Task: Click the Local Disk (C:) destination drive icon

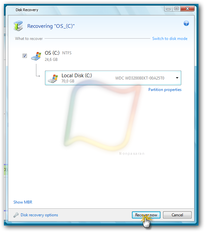Action: (x=53, y=79)
